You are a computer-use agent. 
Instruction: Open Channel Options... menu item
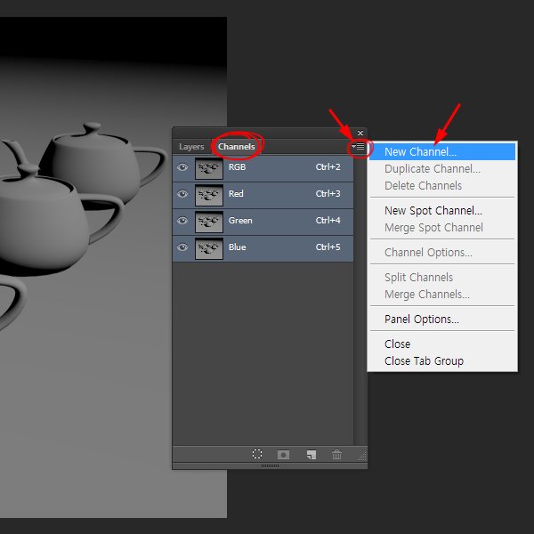[442, 253]
